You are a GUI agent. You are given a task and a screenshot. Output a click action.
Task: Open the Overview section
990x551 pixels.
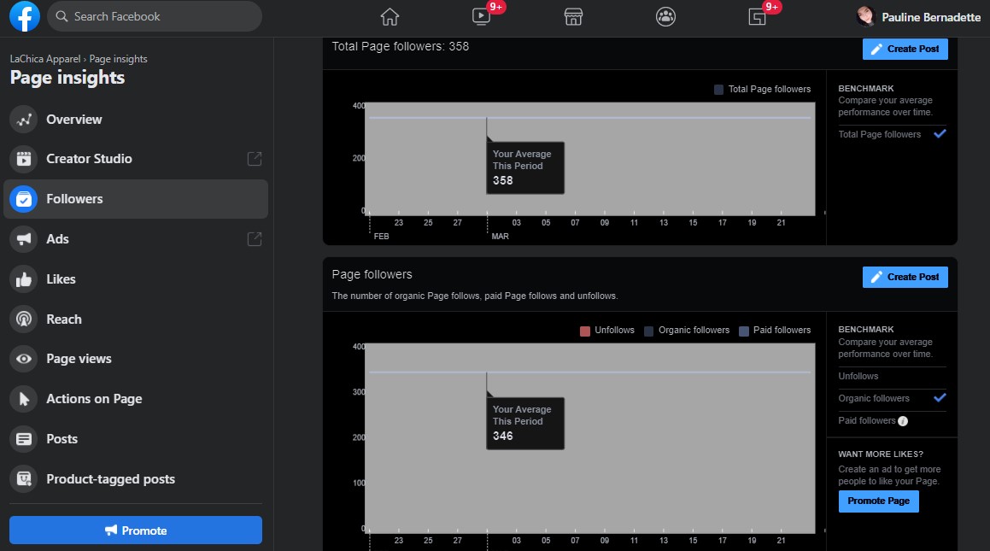click(136, 120)
